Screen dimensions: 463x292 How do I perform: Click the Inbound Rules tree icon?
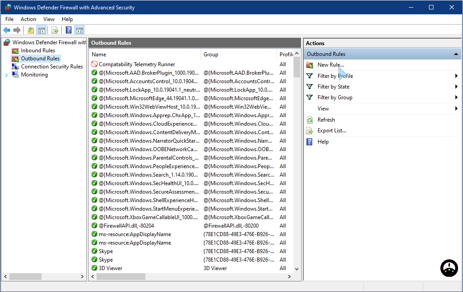[x=15, y=51]
